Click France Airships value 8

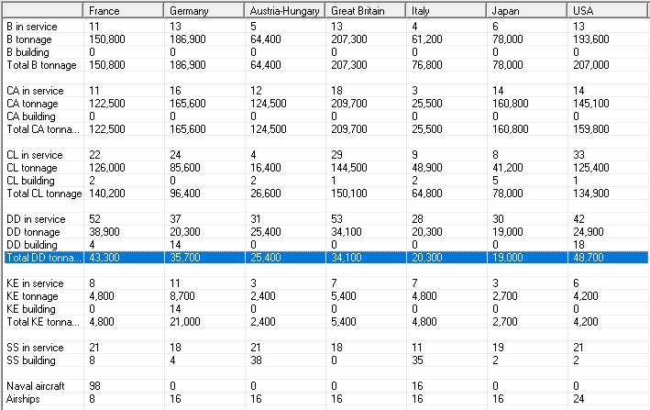(92, 399)
